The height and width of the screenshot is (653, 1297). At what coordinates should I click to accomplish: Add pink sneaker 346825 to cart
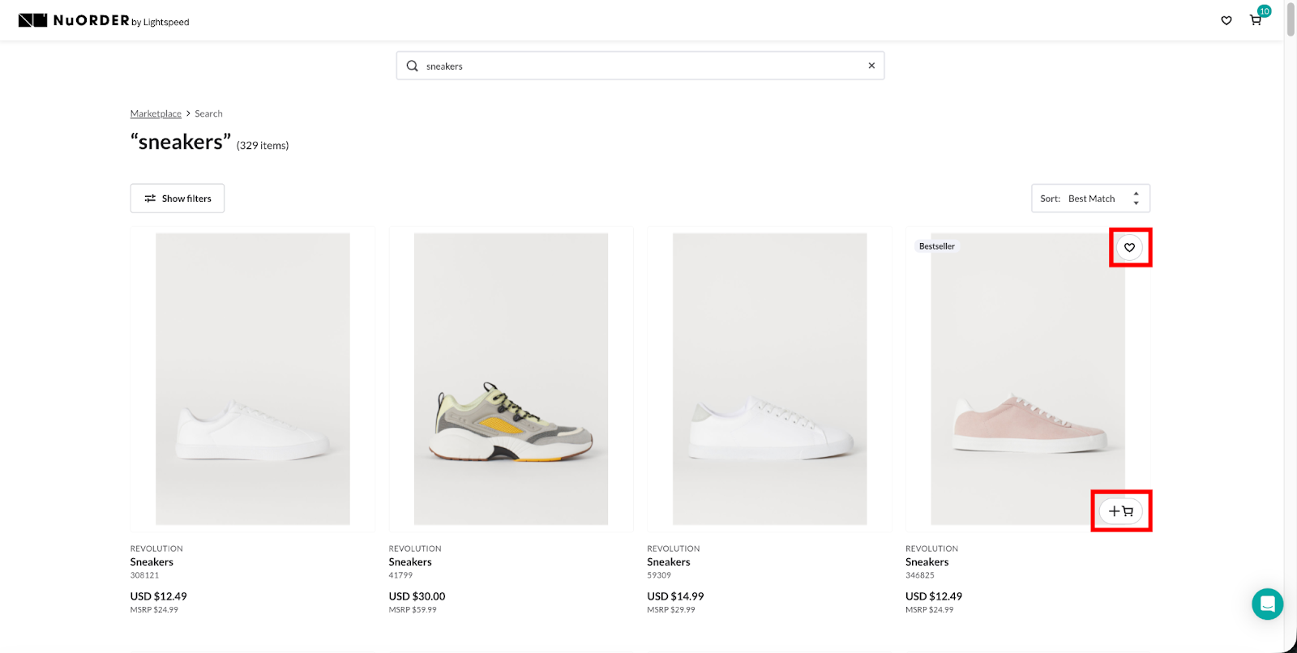pos(1121,511)
